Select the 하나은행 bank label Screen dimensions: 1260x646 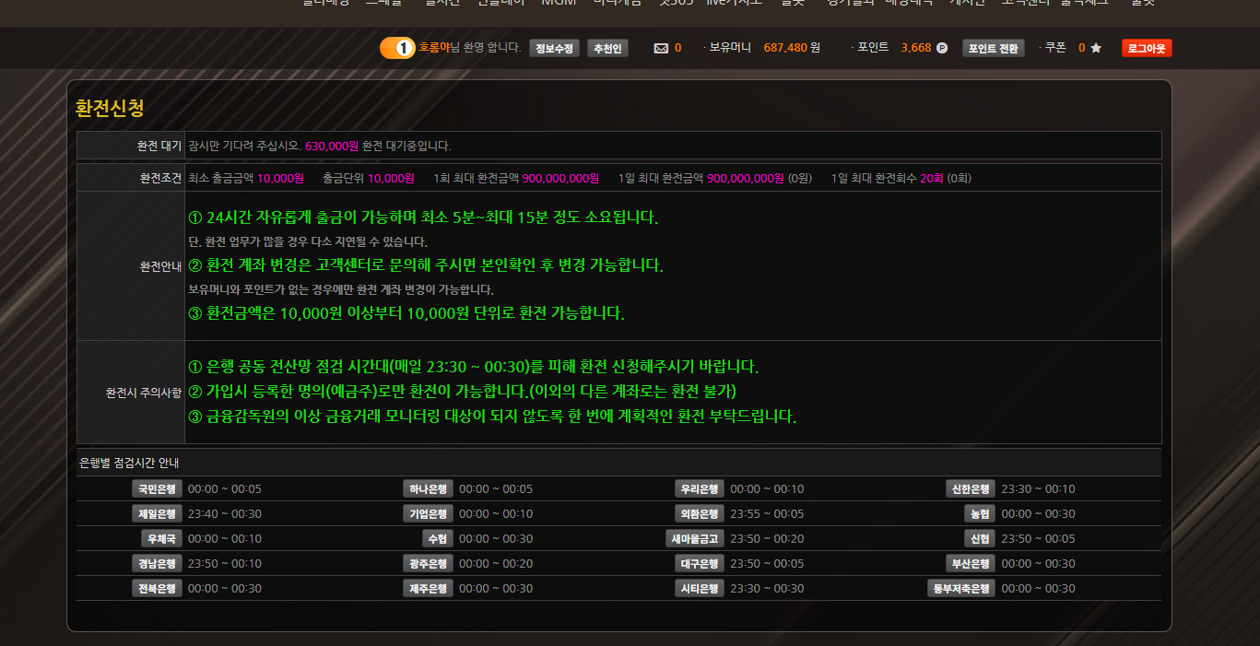pos(428,489)
